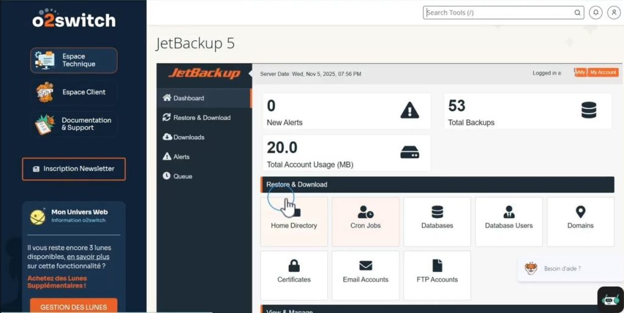Open the notifications bell icon
624x313 pixels.
596,12
